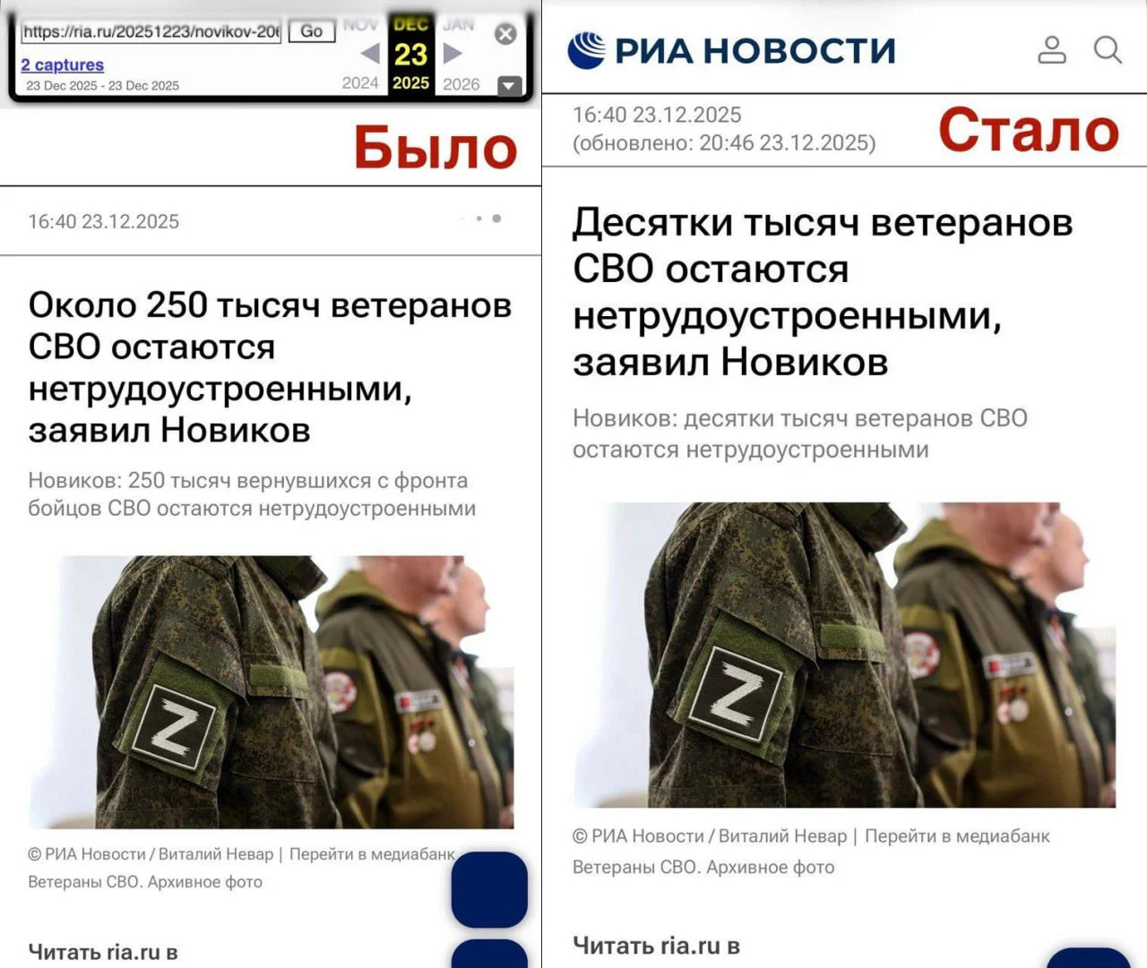The width and height of the screenshot is (1147, 968).
Task: Click the Wayback URL input field
Action: point(151,32)
